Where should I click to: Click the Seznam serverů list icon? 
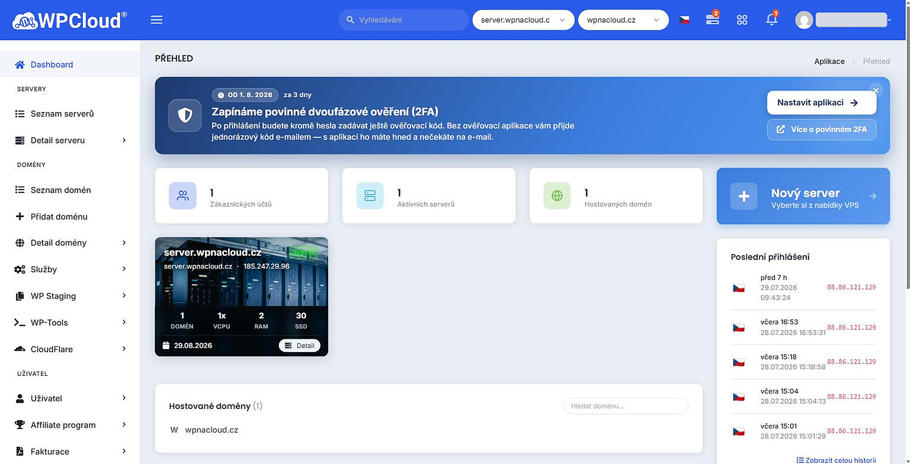tap(20, 114)
